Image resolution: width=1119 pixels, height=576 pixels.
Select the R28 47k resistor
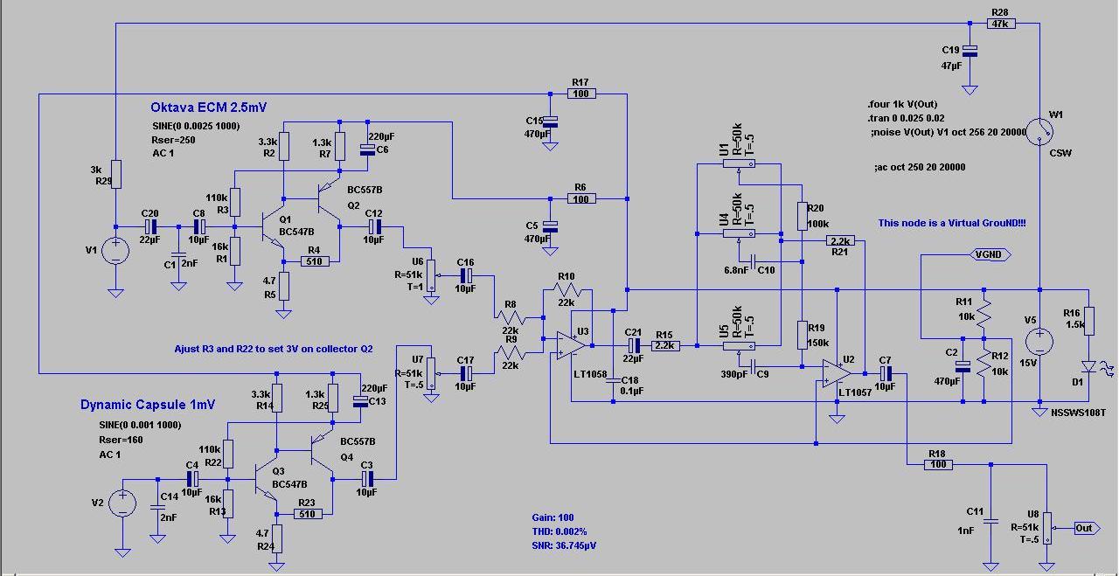point(1001,24)
